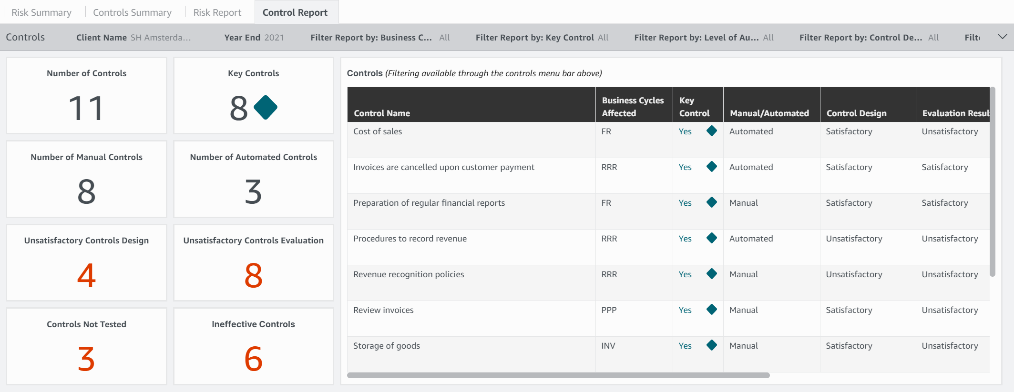
Task: Click diamond icon in Preparation of regular financial reports row
Action: pos(711,202)
